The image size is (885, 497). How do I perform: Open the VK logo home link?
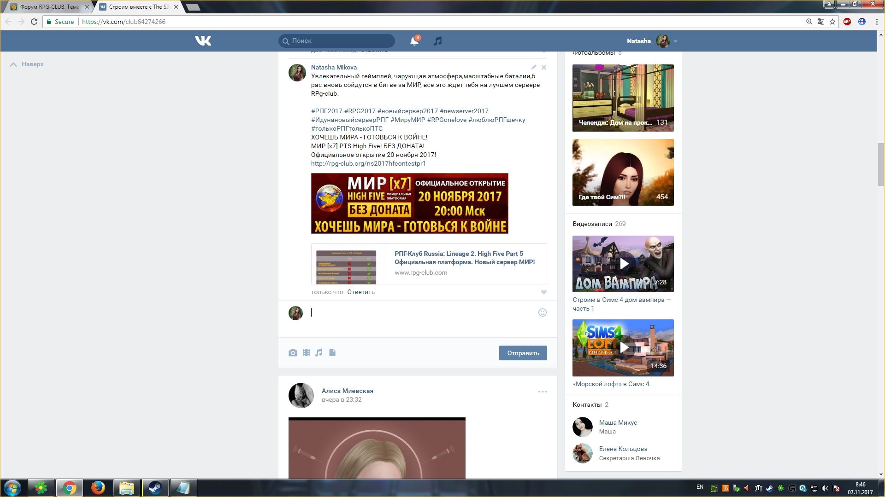[x=203, y=41]
